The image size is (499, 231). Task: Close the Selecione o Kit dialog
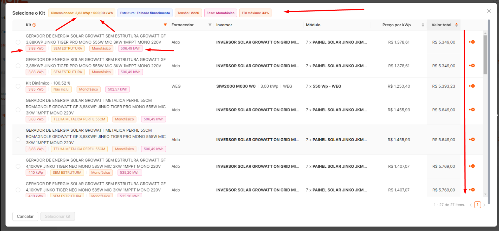489,11
